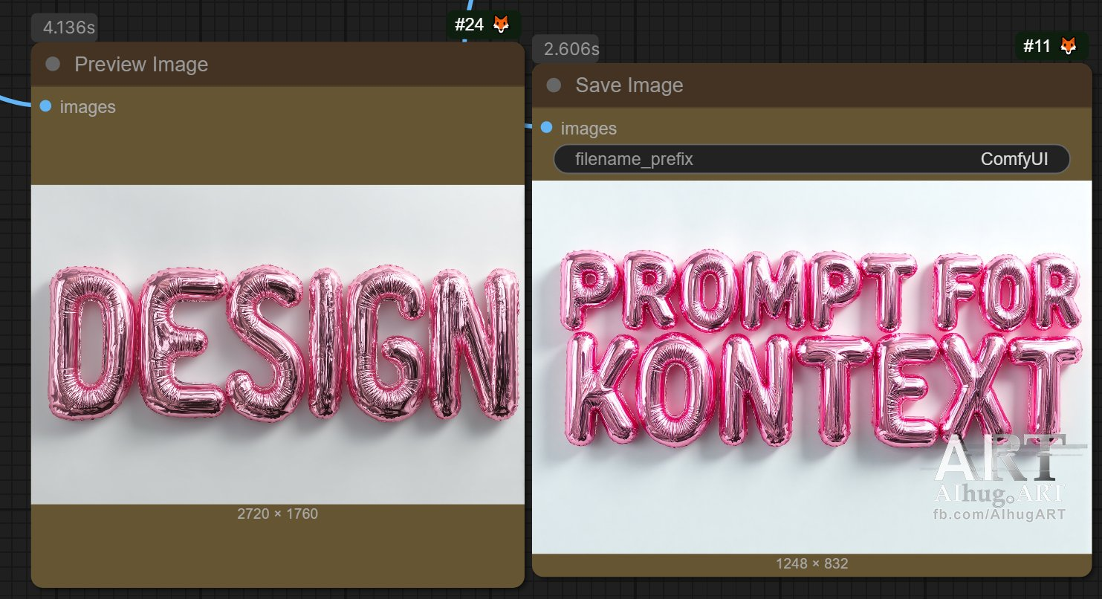1102x599 pixels.
Task: Collapse the Save Image node via its gray dot
Action: tap(554, 85)
